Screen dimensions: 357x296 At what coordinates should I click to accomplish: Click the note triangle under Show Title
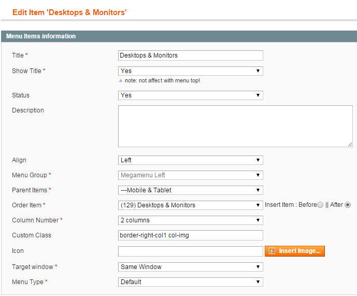coord(121,80)
